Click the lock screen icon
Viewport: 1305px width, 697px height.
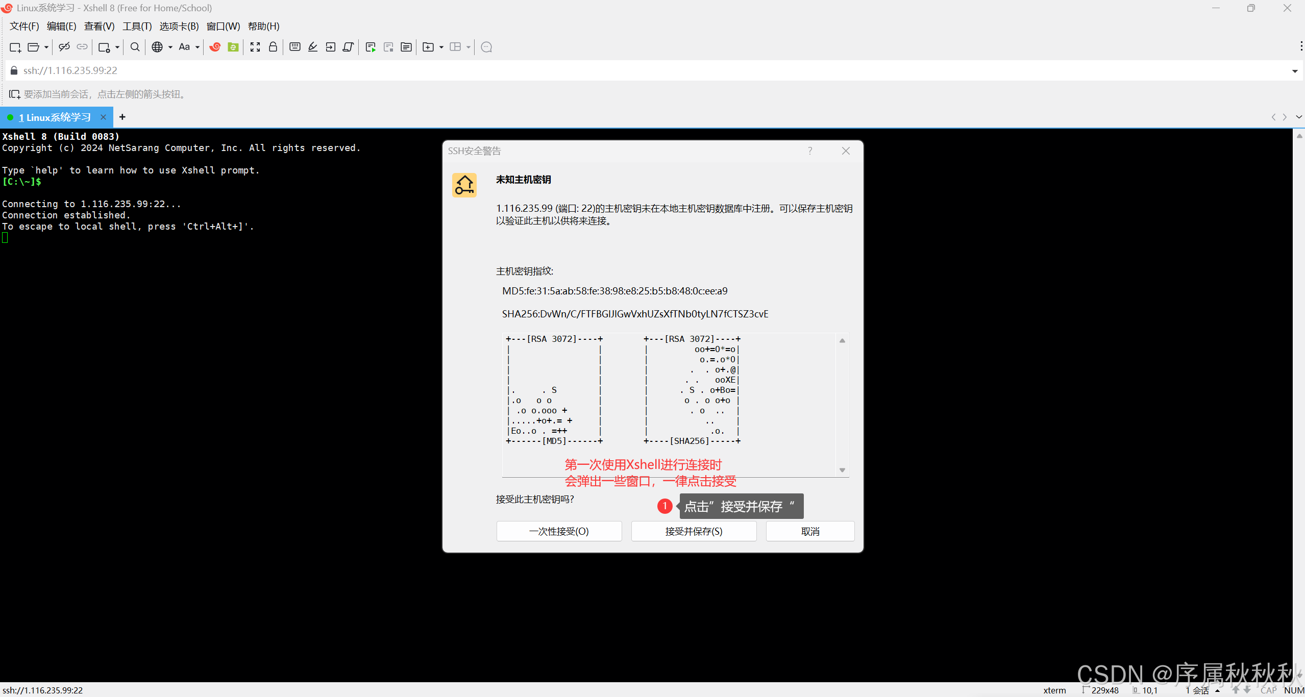(273, 47)
